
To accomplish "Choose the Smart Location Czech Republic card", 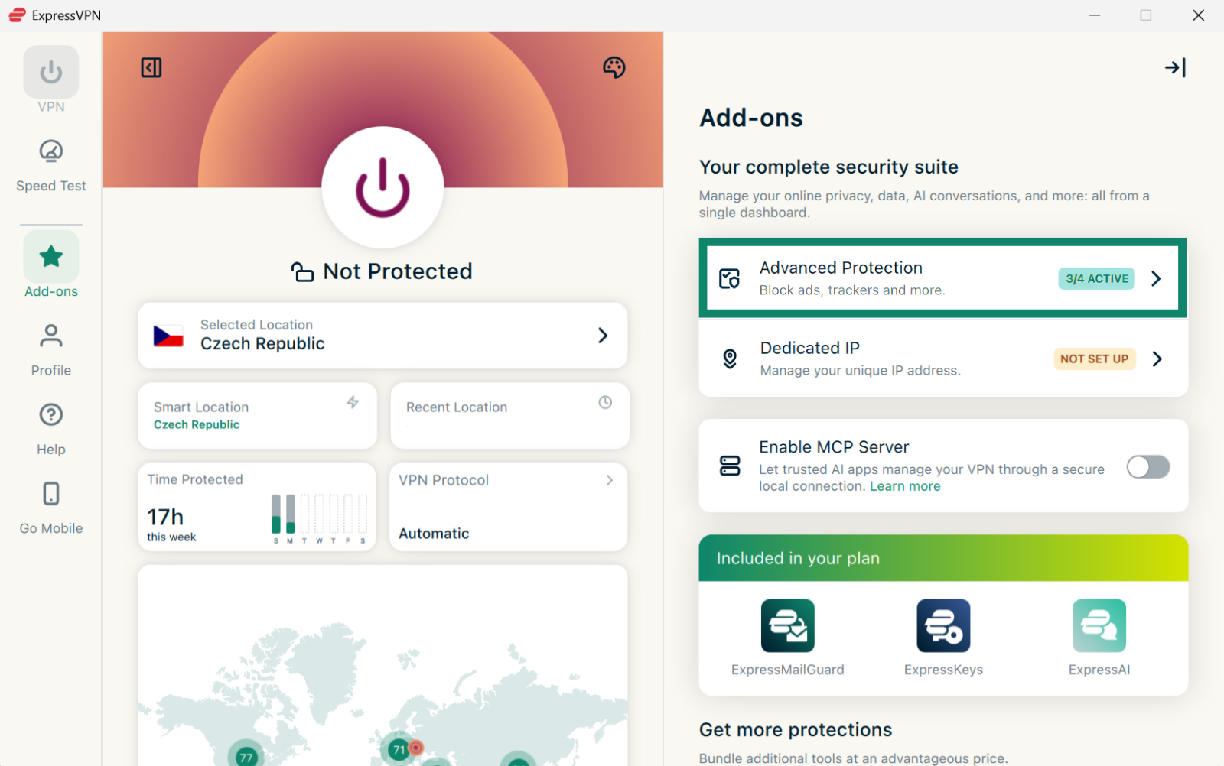I will click(257, 415).
